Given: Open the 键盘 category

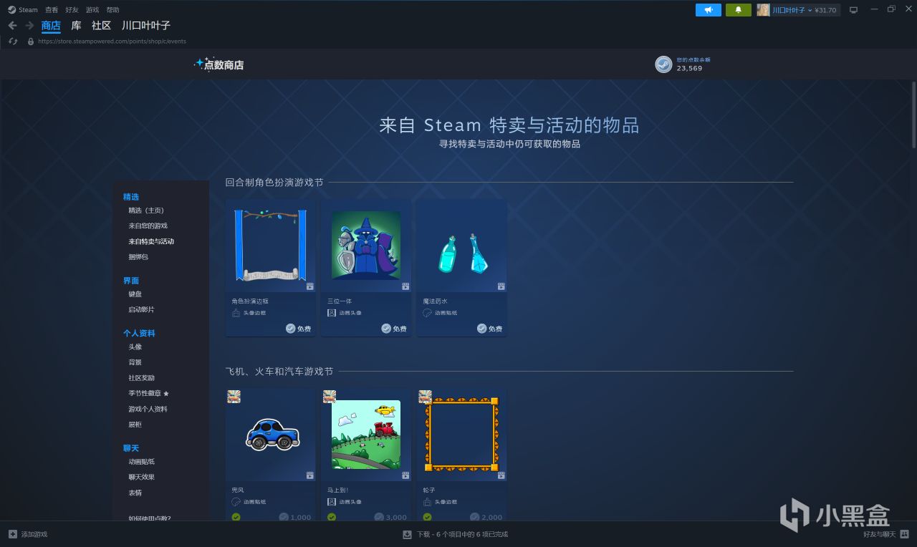Looking at the screenshot, I should [x=135, y=294].
